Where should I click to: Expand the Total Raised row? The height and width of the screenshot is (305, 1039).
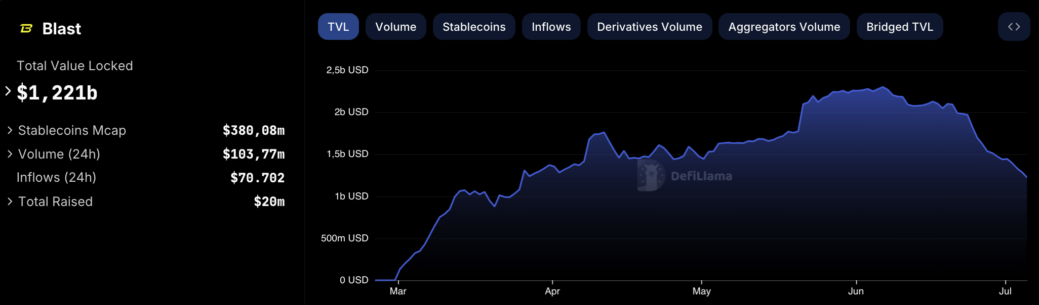click(10, 201)
